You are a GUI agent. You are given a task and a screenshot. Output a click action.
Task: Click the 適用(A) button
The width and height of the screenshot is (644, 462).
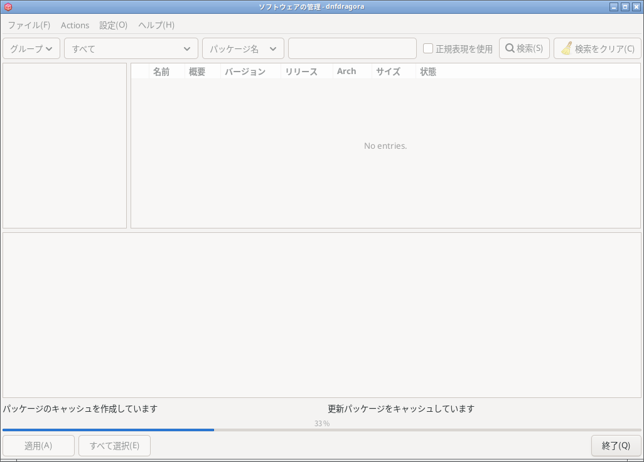point(38,446)
